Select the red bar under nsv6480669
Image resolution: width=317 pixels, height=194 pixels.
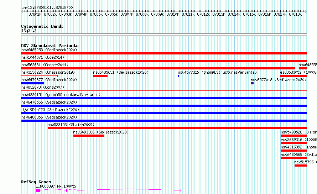[x=294, y=158]
